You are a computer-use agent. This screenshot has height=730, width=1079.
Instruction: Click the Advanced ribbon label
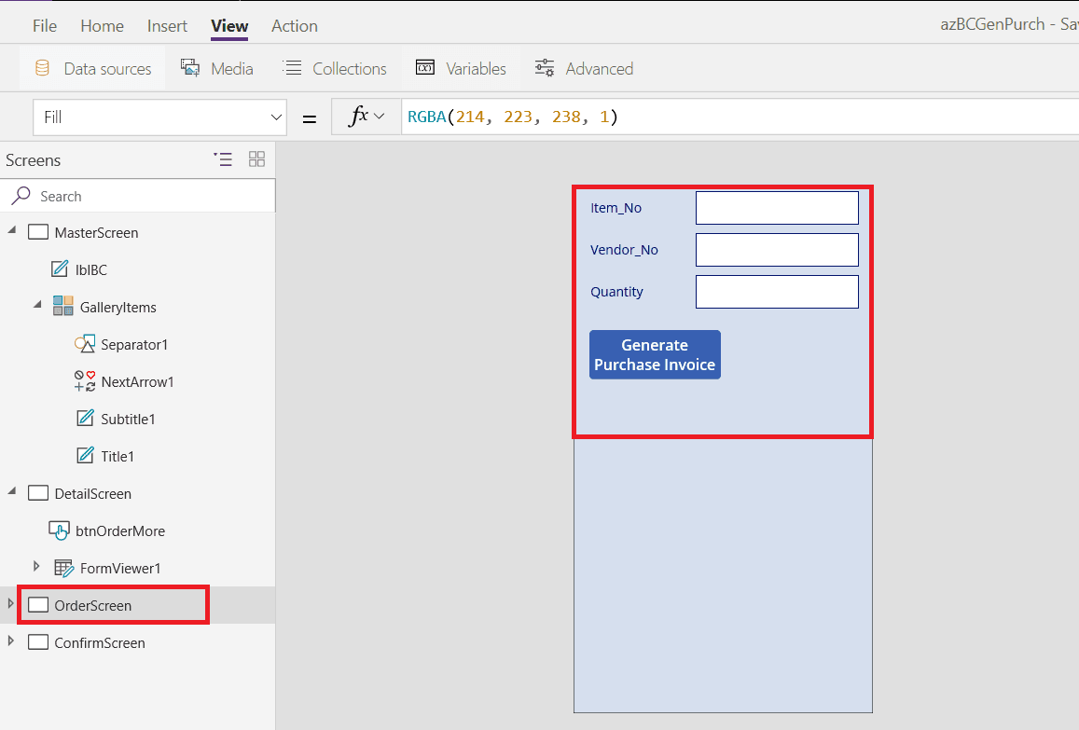pyautogui.click(x=600, y=69)
